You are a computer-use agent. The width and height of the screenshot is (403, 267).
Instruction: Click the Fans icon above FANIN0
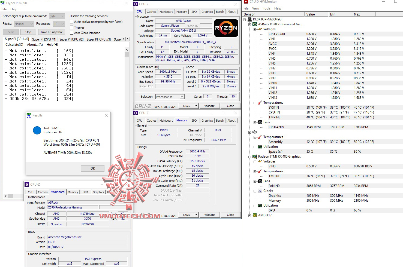click(x=260, y=181)
